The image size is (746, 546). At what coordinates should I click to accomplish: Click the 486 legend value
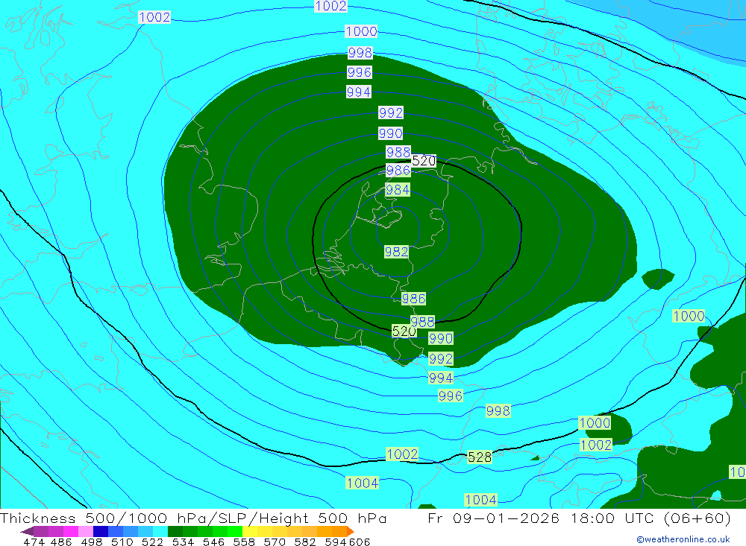(x=60, y=542)
